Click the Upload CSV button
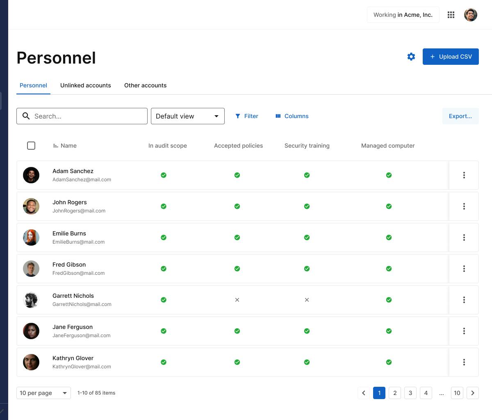The height and width of the screenshot is (420, 492). 451,57
